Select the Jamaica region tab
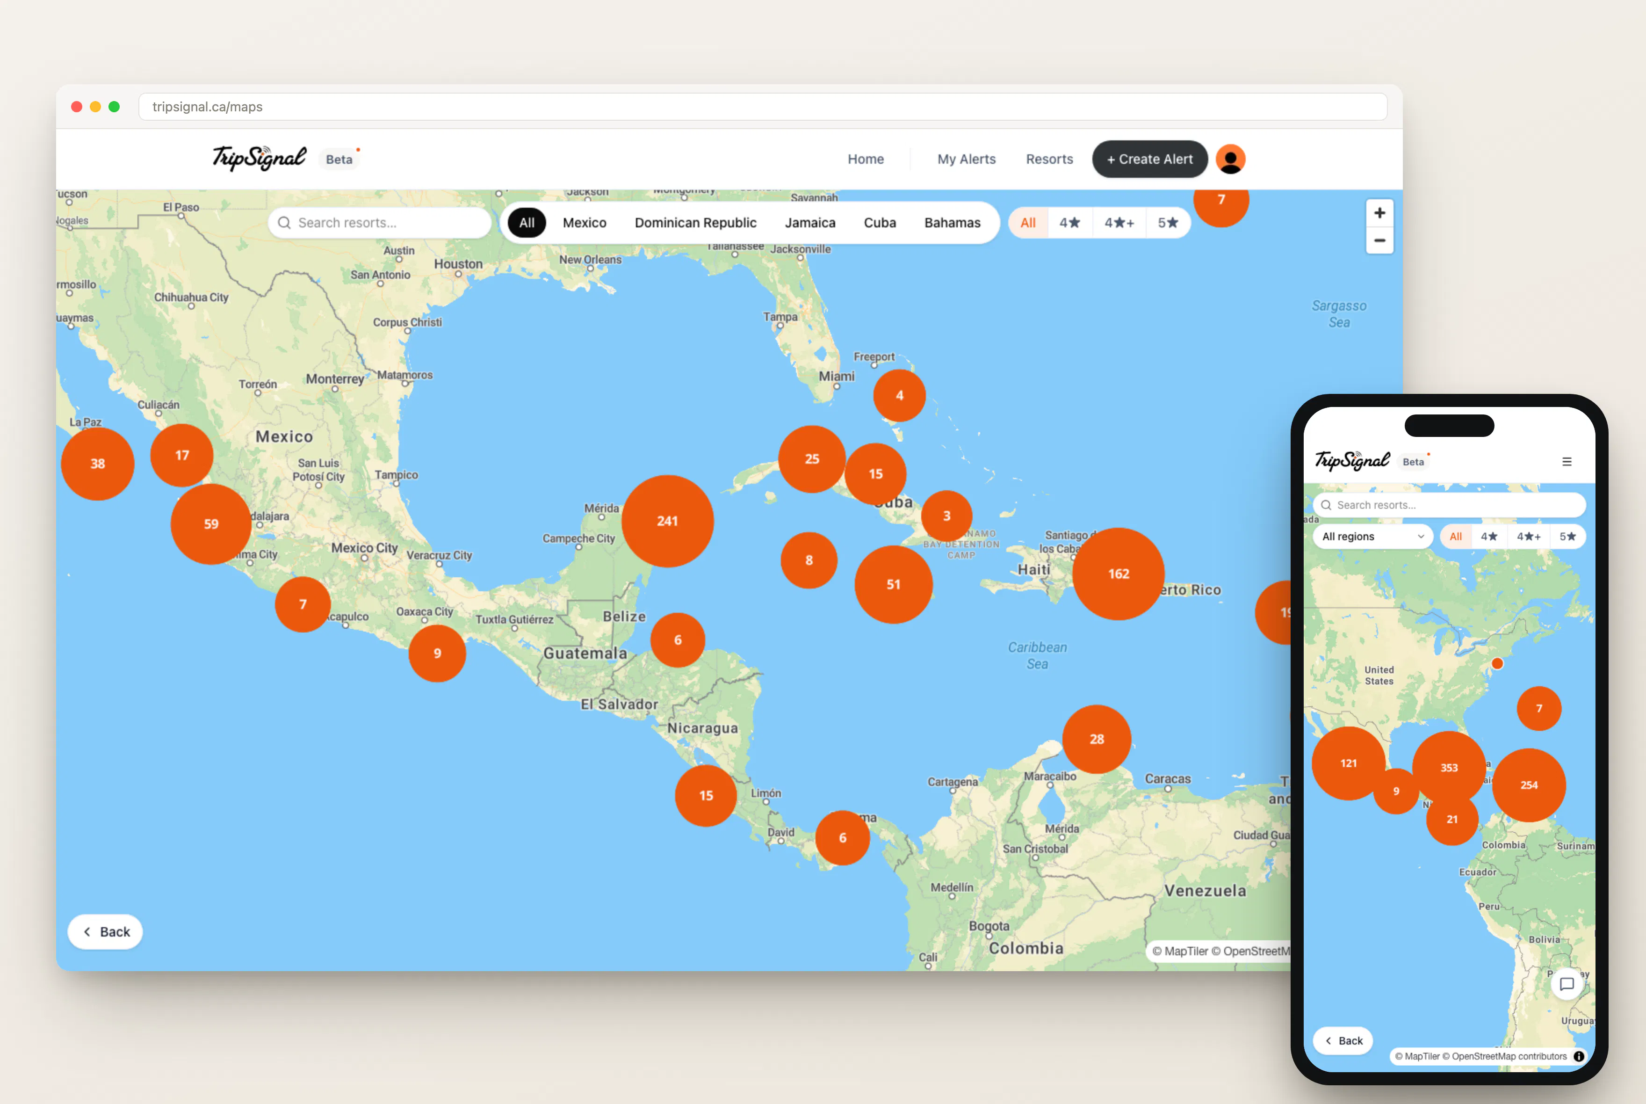This screenshot has width=1646, height=1104. (x=810, y=223)
